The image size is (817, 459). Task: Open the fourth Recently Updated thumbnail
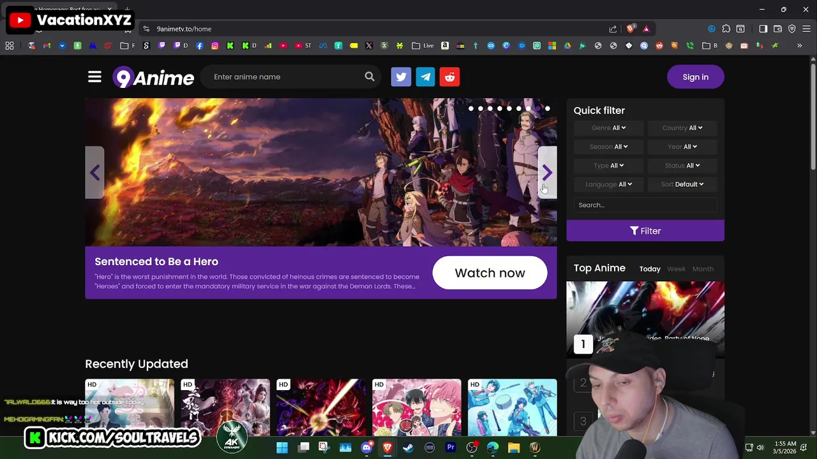coord(417,408)
